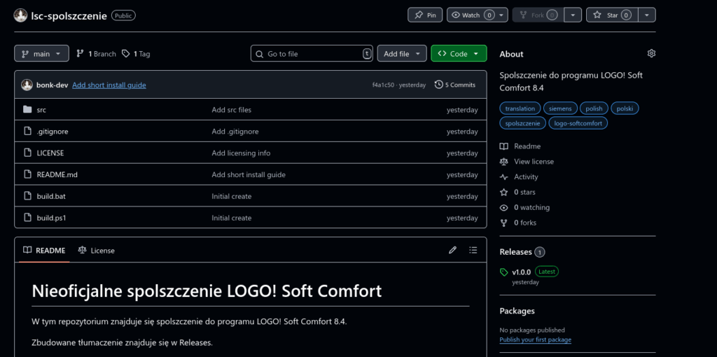
Task: Click the LICENSE file icon
Action: click(x=27, y=153)
